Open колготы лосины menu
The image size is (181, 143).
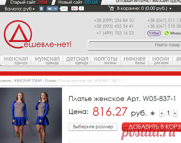tap(106, 60)
